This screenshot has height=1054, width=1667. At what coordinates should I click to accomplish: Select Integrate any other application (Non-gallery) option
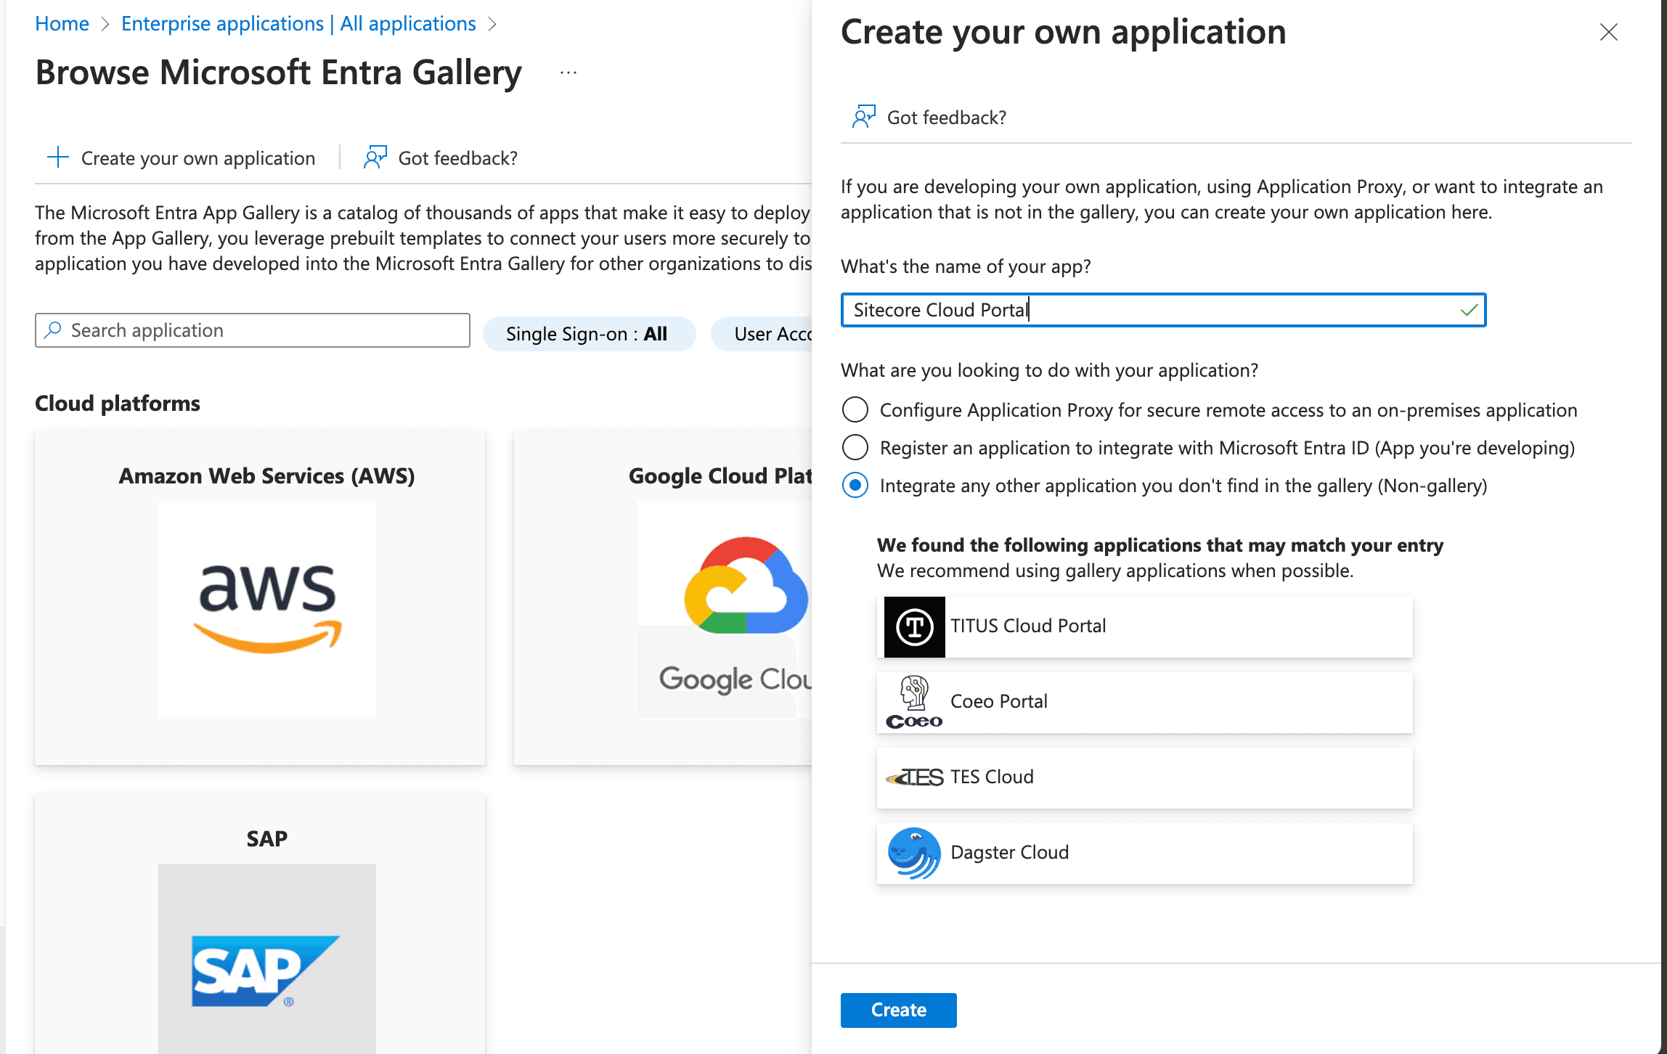(x=855, y=485)
